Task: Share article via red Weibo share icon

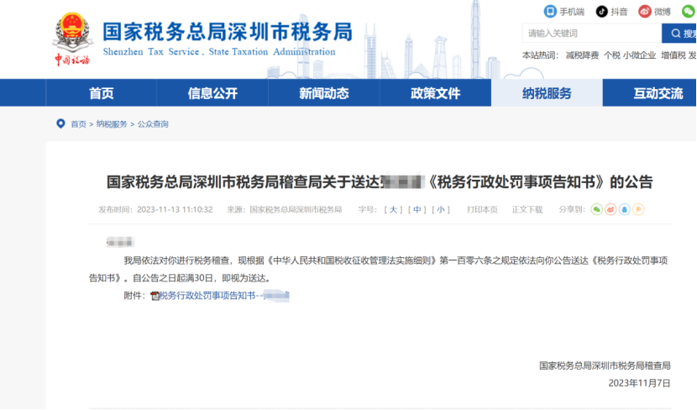Action: [611, 209]
